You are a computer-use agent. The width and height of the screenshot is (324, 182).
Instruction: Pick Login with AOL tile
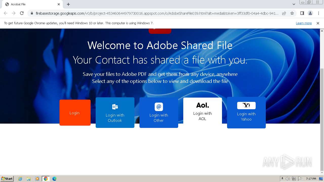point(202,111)
